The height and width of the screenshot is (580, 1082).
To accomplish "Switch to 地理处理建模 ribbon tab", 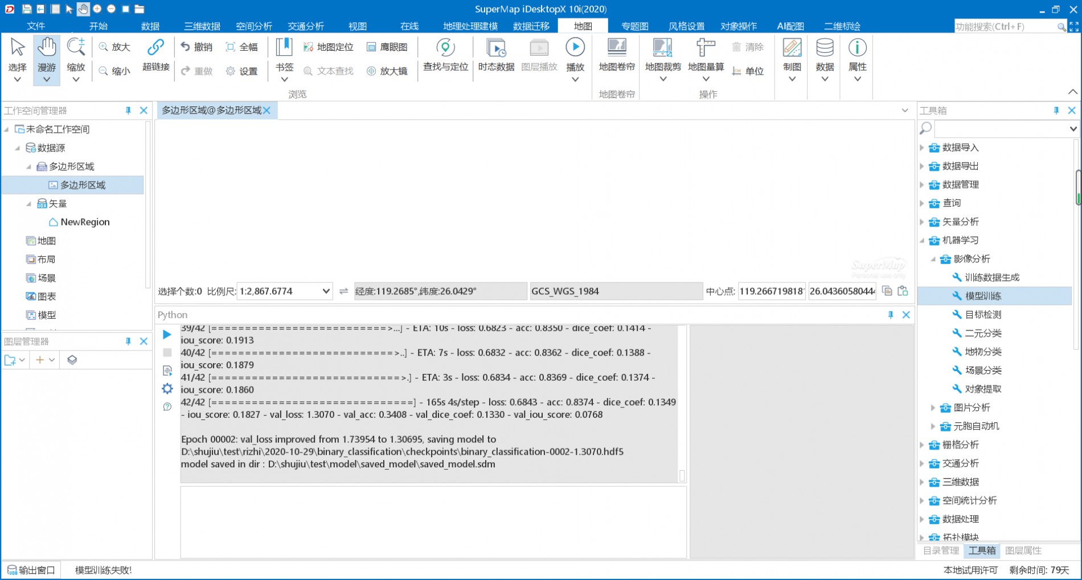I will [x=470, y=26].
